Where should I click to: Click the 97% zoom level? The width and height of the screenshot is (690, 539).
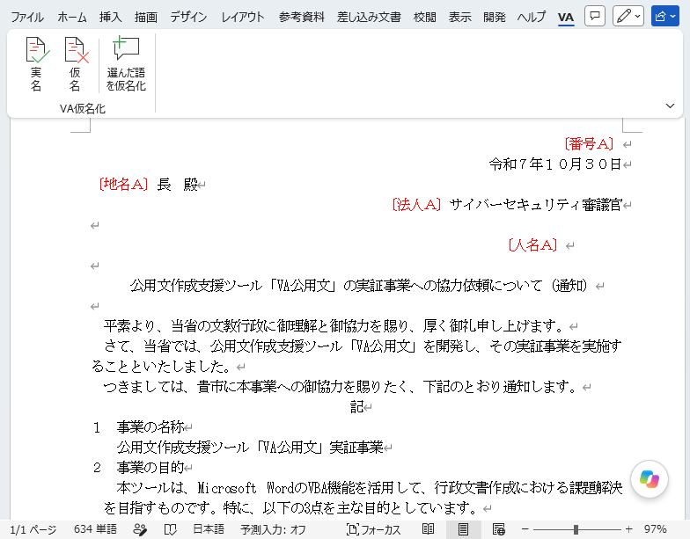(x=655, y=529)
